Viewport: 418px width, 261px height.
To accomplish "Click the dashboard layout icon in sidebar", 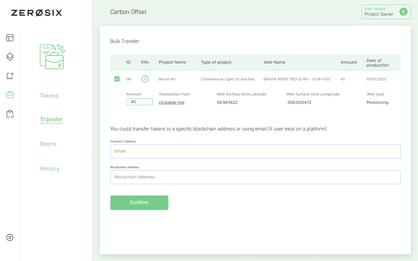I will click(x=10, y=38).
